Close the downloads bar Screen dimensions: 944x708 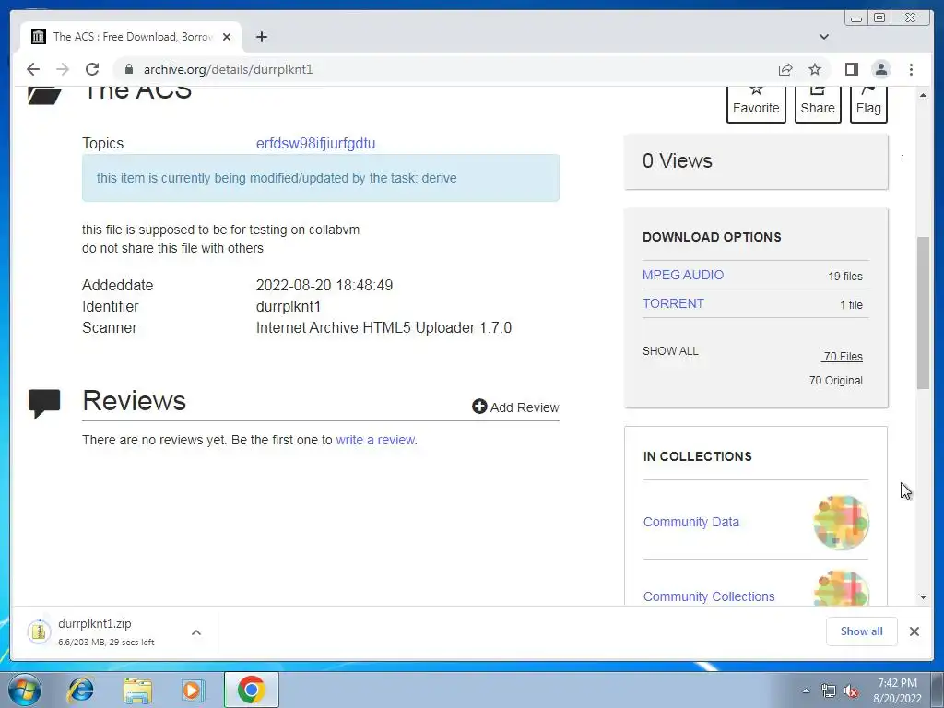point(914,631)
